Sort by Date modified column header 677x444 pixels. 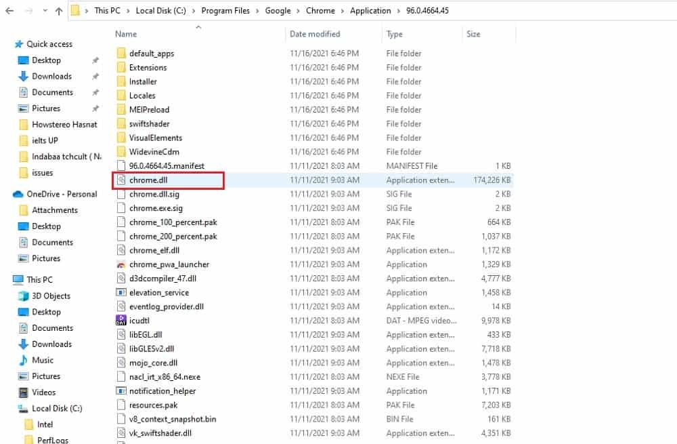pos(315,34)
